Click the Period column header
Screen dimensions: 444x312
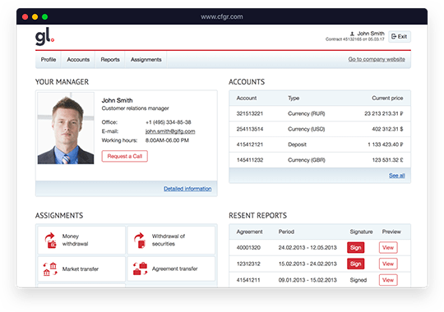286,232
